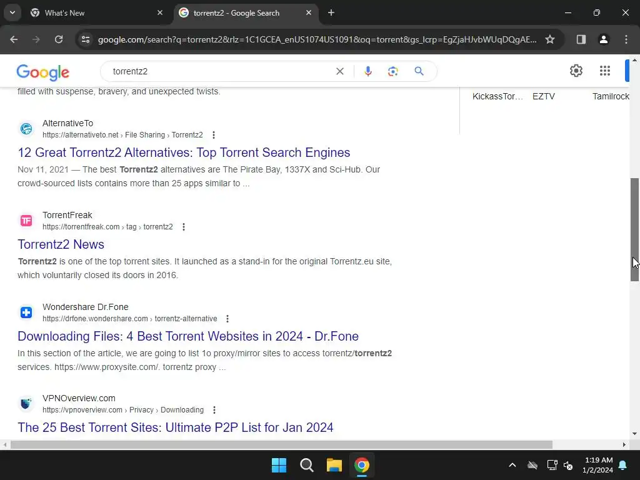Open more options for Dr.Fone result
Image resolution: width=640 pixels, height=480 pixels.
(x=227, y=319)
